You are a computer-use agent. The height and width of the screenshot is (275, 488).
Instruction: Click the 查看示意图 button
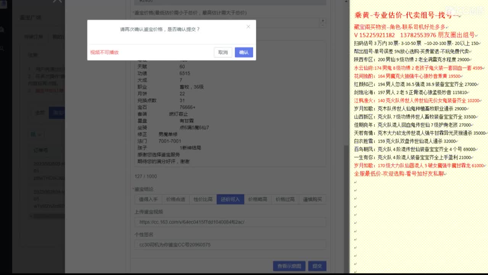coord(289,266)
